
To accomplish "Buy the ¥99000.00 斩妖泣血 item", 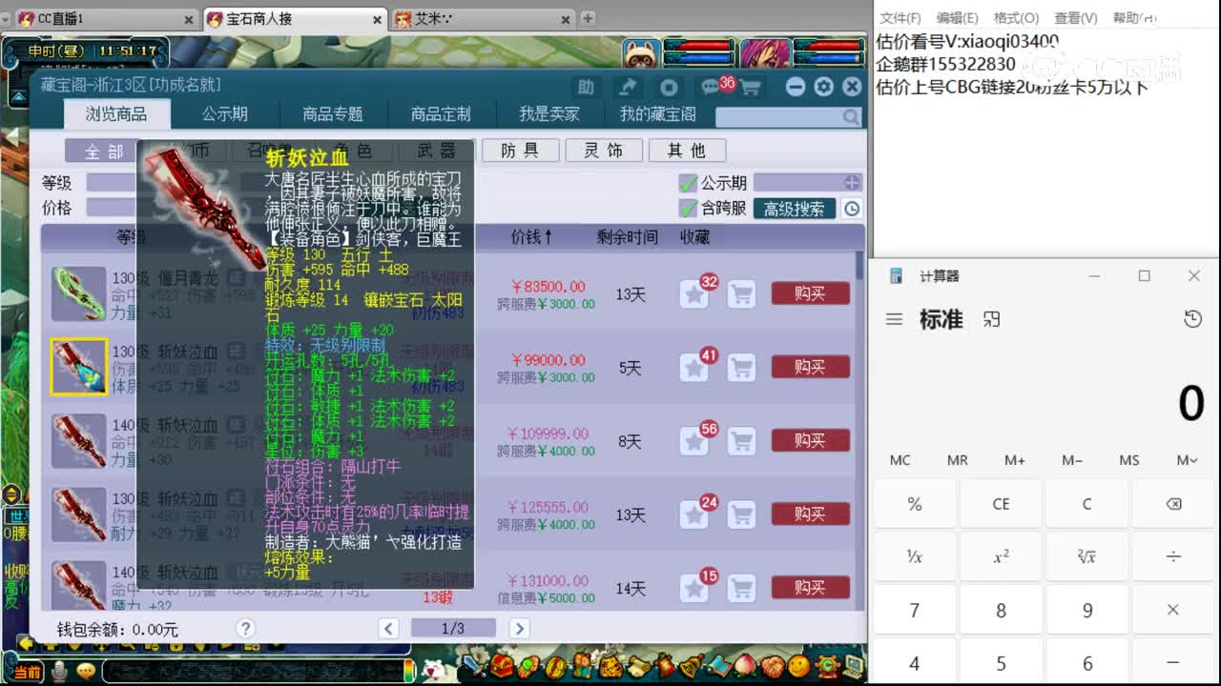I will [x=810, y=367].
